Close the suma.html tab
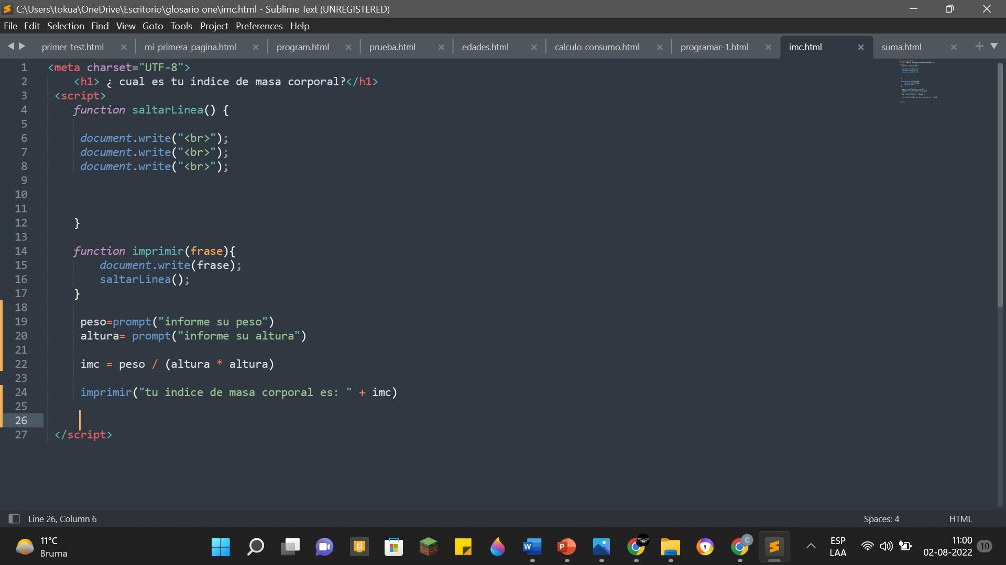Screen dimensions: 1006x565 coord(954,47)
